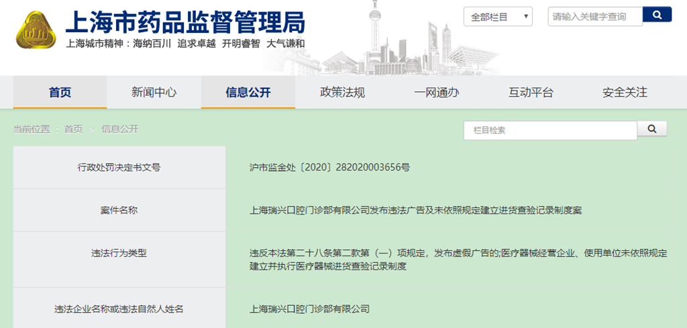Click the gray 栏目检索 search magnifier button
This screenshot has height=328, width=687.
pos(652,129)
